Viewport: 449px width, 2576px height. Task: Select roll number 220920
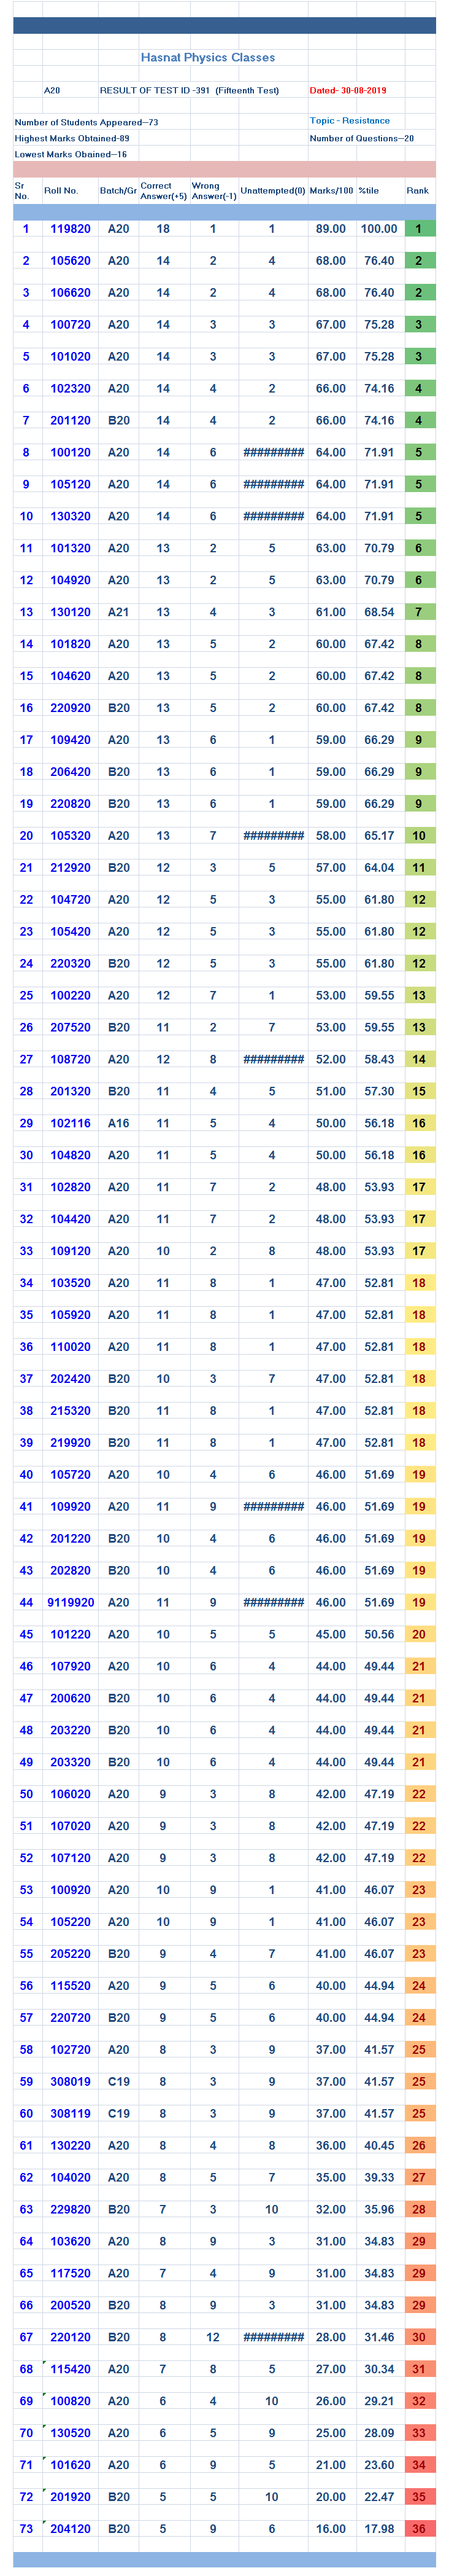pyautogui.click(x=71, y=708)
